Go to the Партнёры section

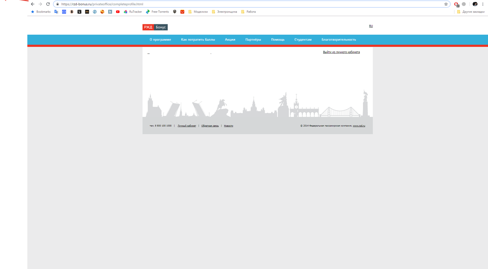pos(253,40)
